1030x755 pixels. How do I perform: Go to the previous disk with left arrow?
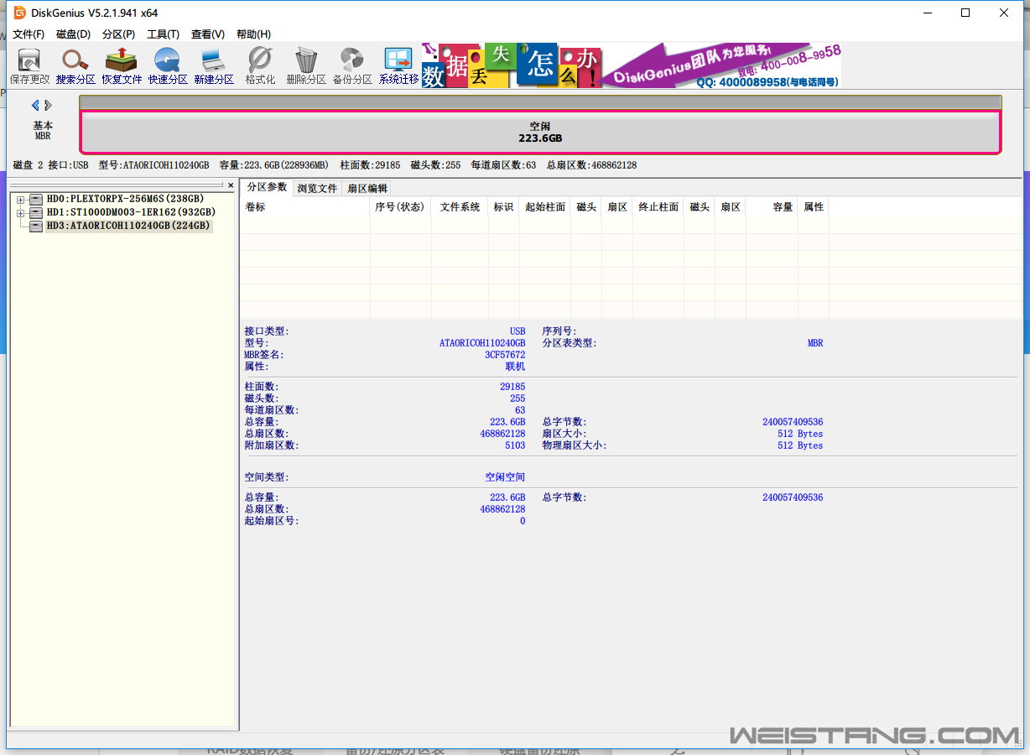[35, 106]
